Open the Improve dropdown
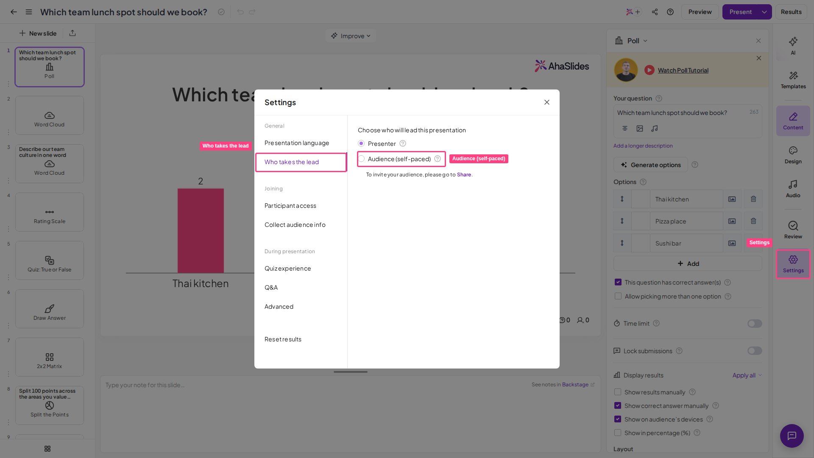This screenshot has height=458, width=814. coord(351,36)
